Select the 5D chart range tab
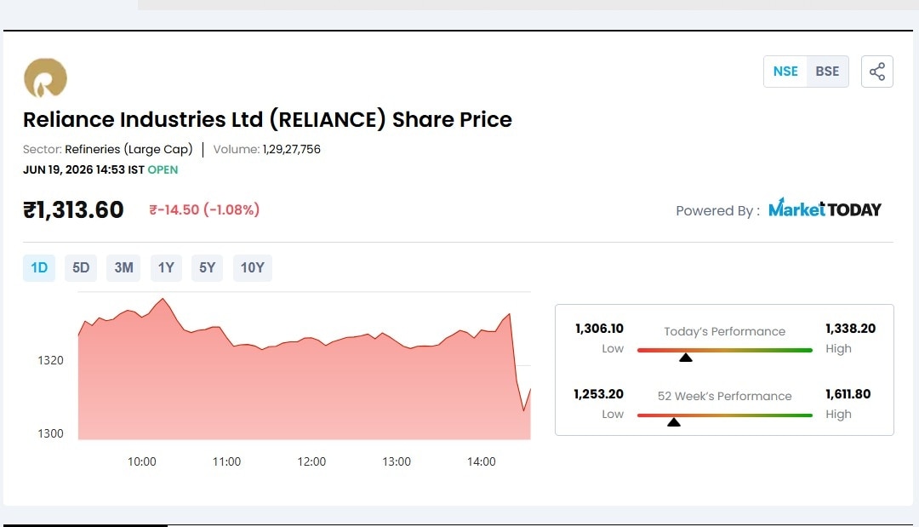Image resolution: width=919 pixels, height=527 pixels. click(81, 268)
